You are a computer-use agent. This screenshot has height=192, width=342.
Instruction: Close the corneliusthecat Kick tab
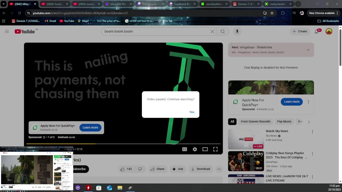[x=227, y=4]
